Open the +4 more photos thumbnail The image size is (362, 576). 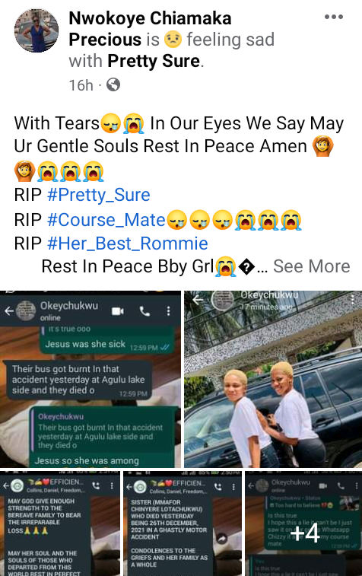[303, 523]
